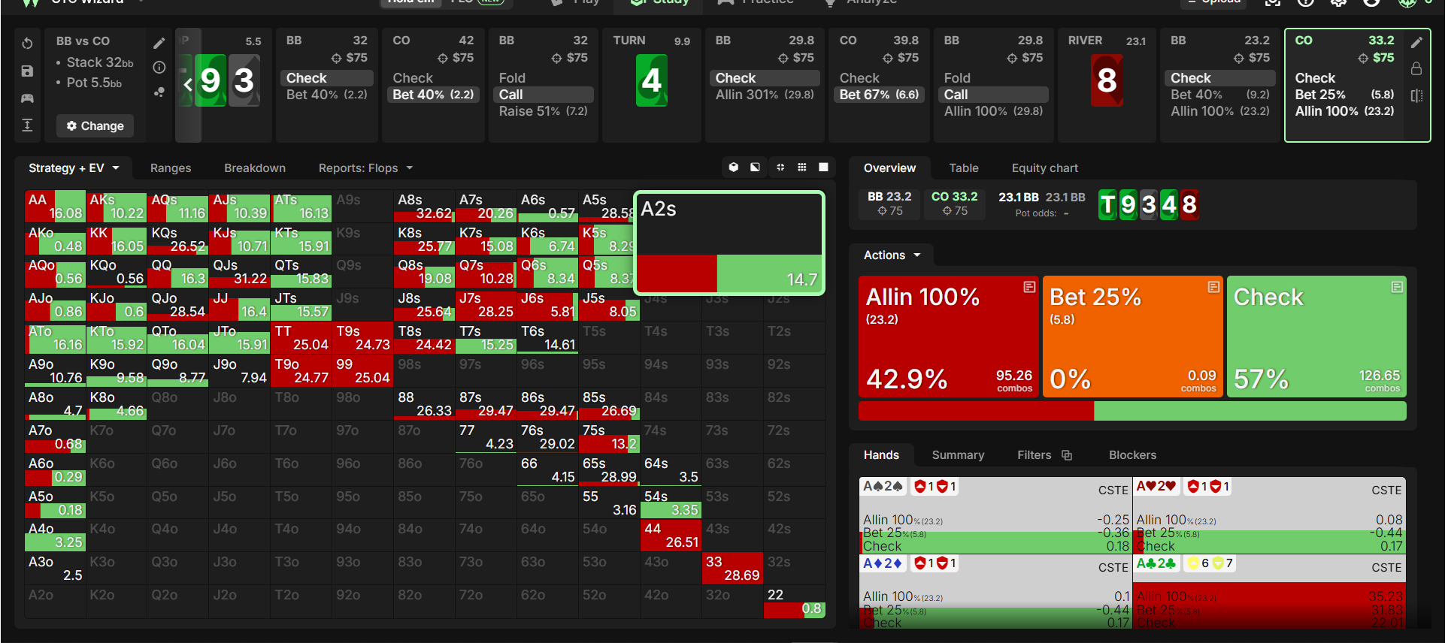The height and width of the screenshot is (643, 1445).
Task: Click the A♣2♣ hand combo panel
Action: [x=1269, y=592]
